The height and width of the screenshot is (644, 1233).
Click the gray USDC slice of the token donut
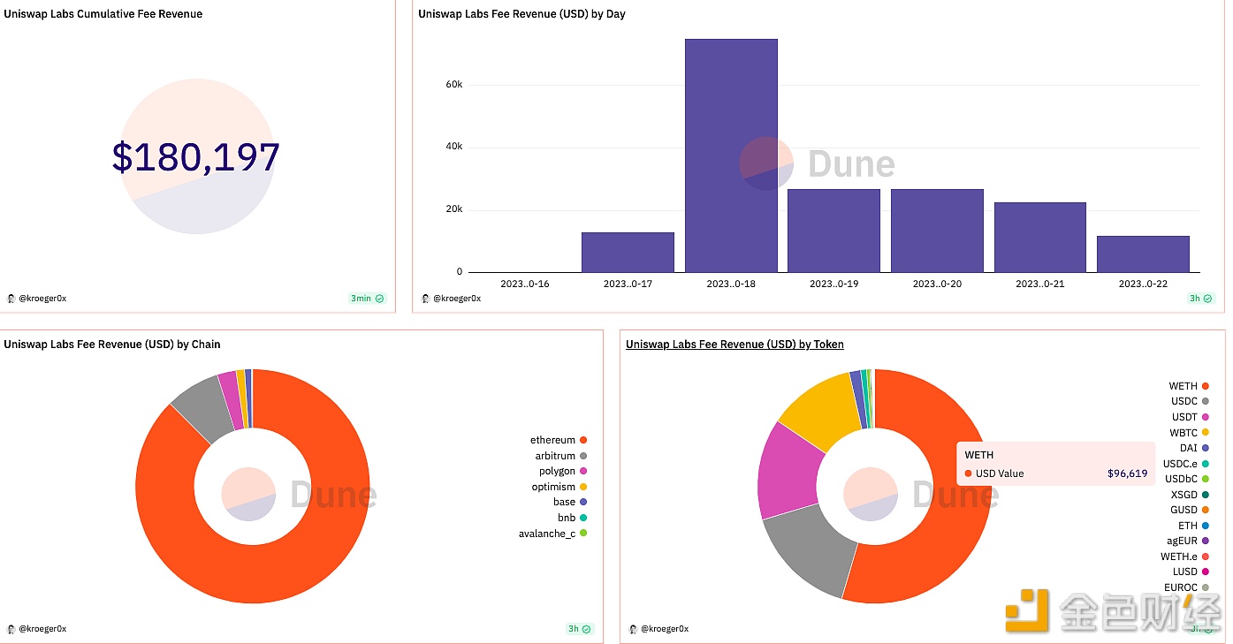(807, 553)
